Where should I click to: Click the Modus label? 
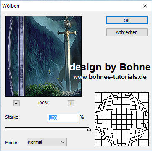[12, 143]
